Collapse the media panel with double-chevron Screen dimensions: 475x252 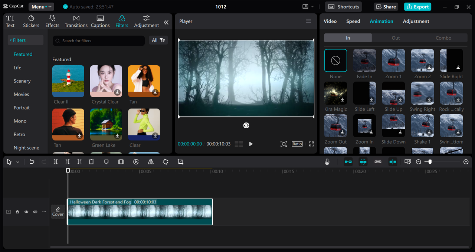pos(166,22)
